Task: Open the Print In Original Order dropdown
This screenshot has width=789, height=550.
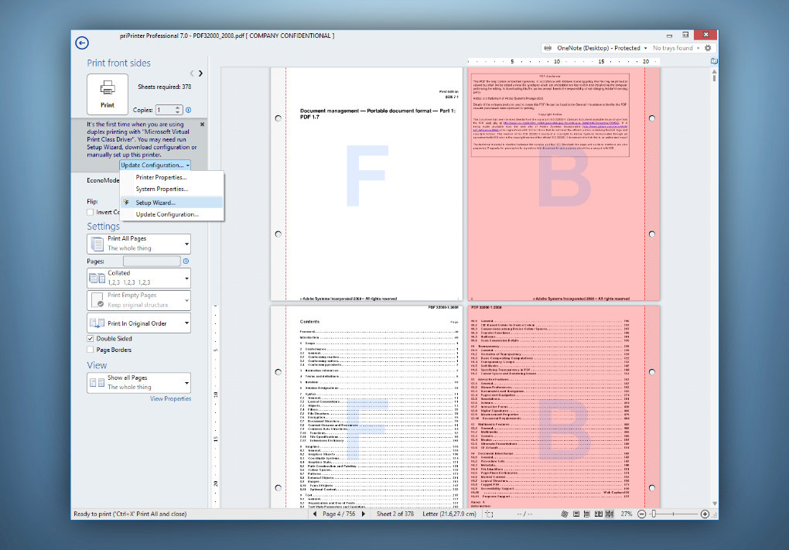Action: (138, 323)
